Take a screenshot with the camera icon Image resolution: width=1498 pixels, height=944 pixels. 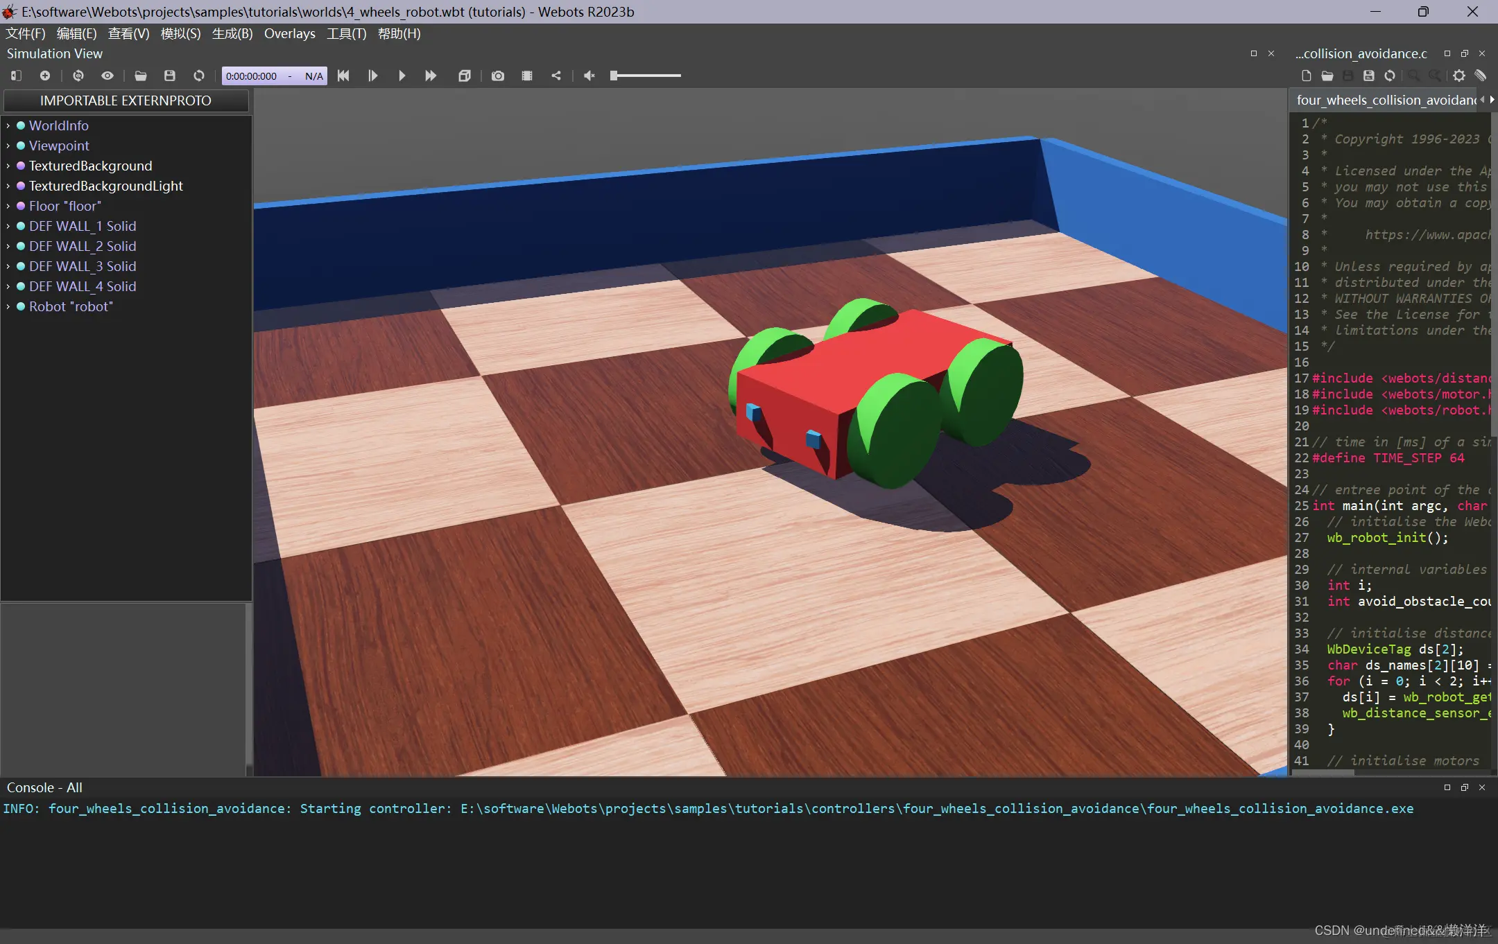(x=497, y=76)
